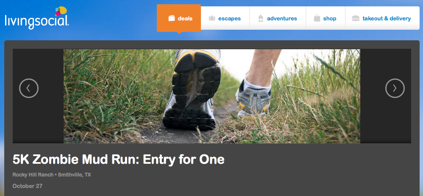The height and width of the screenshot is (196, 423).
Task: Open the 5K Zombie Mud Run title
Action: click(x=118, y=160)
